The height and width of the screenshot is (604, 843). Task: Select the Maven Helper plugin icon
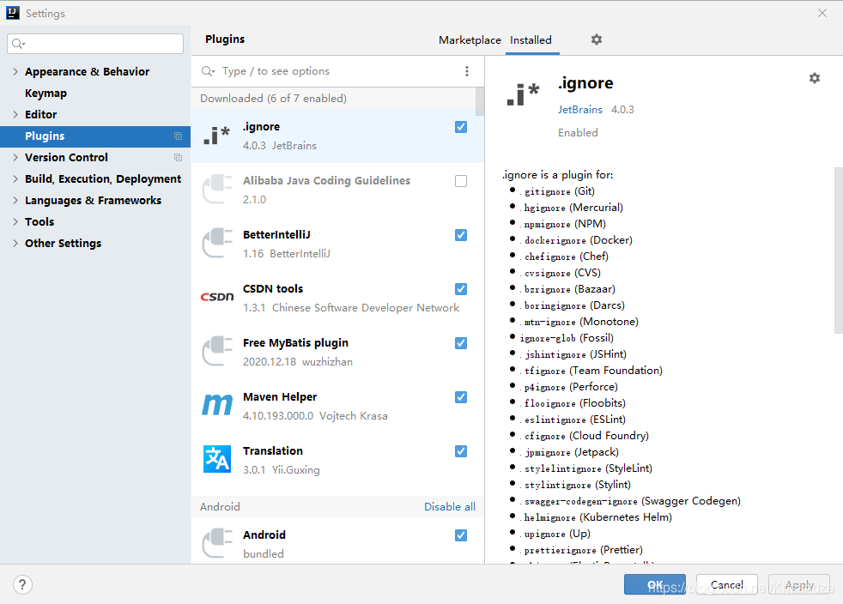tap(217, 405)
